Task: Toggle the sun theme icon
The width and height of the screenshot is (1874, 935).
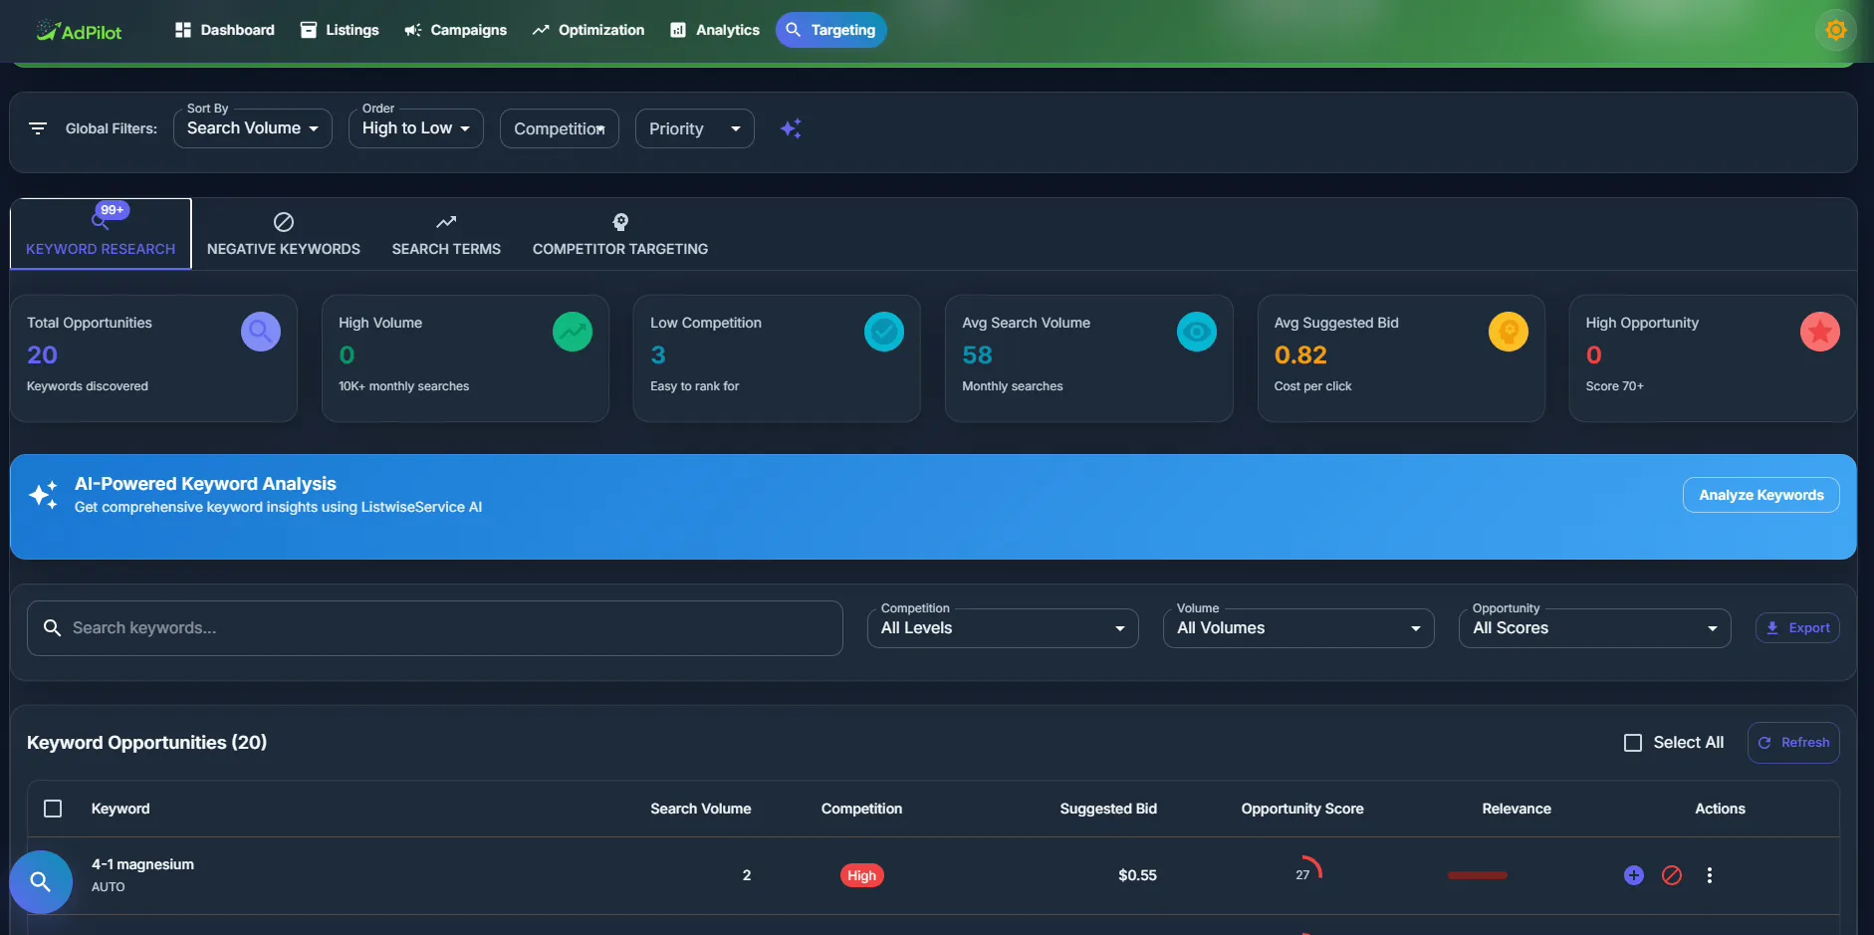Action: click(x=1836, y=30)
